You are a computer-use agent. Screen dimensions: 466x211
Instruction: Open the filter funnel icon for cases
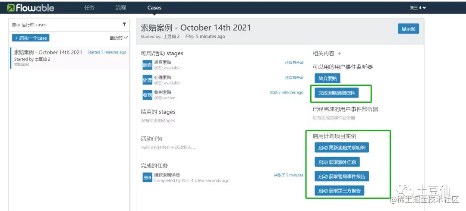click(124, 24)
